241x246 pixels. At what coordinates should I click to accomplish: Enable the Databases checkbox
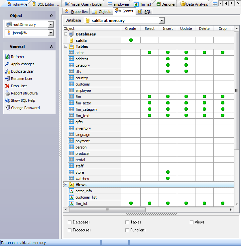coord(69,222)
